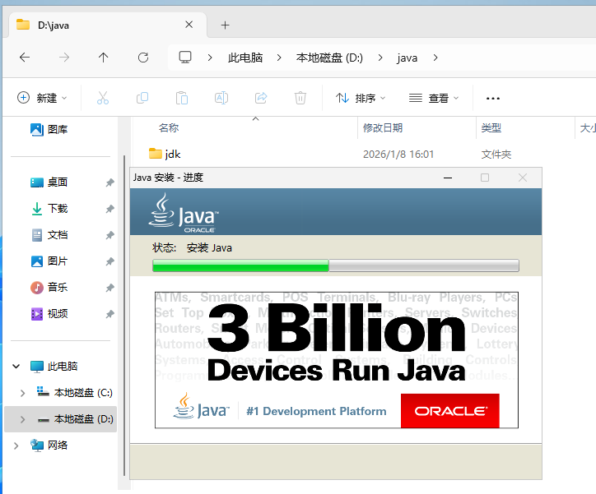This screenshot has width=596, height=494.
Task: Open the three-dots See more menu
Action: click(x=493, y=99)
